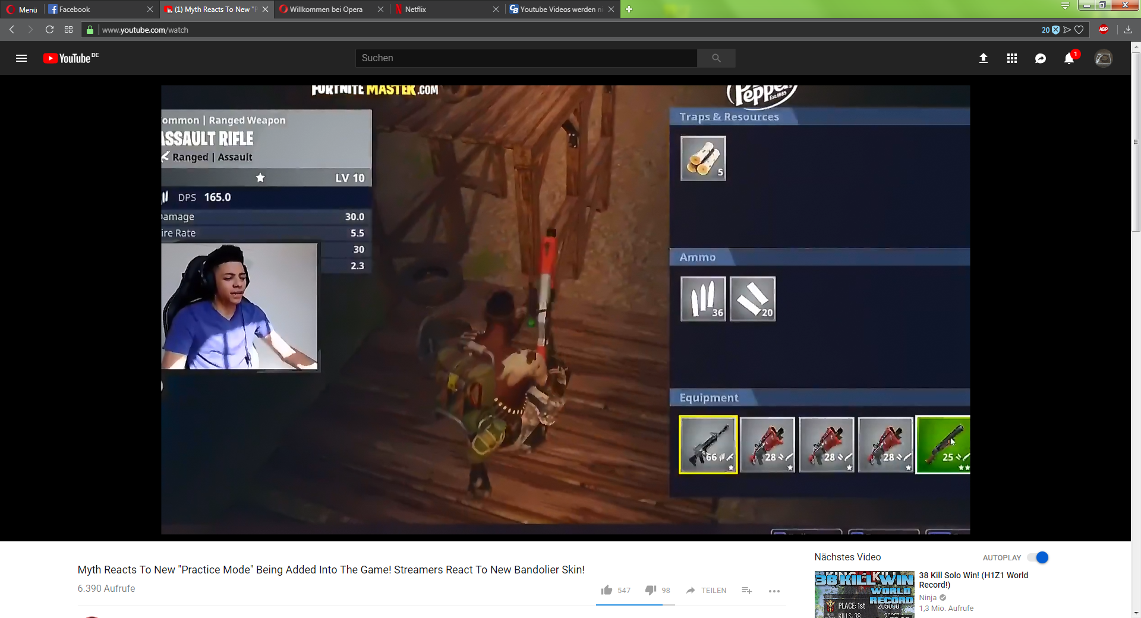
Task: Click the Nächstes Video heading
Action: coord(847,557)
